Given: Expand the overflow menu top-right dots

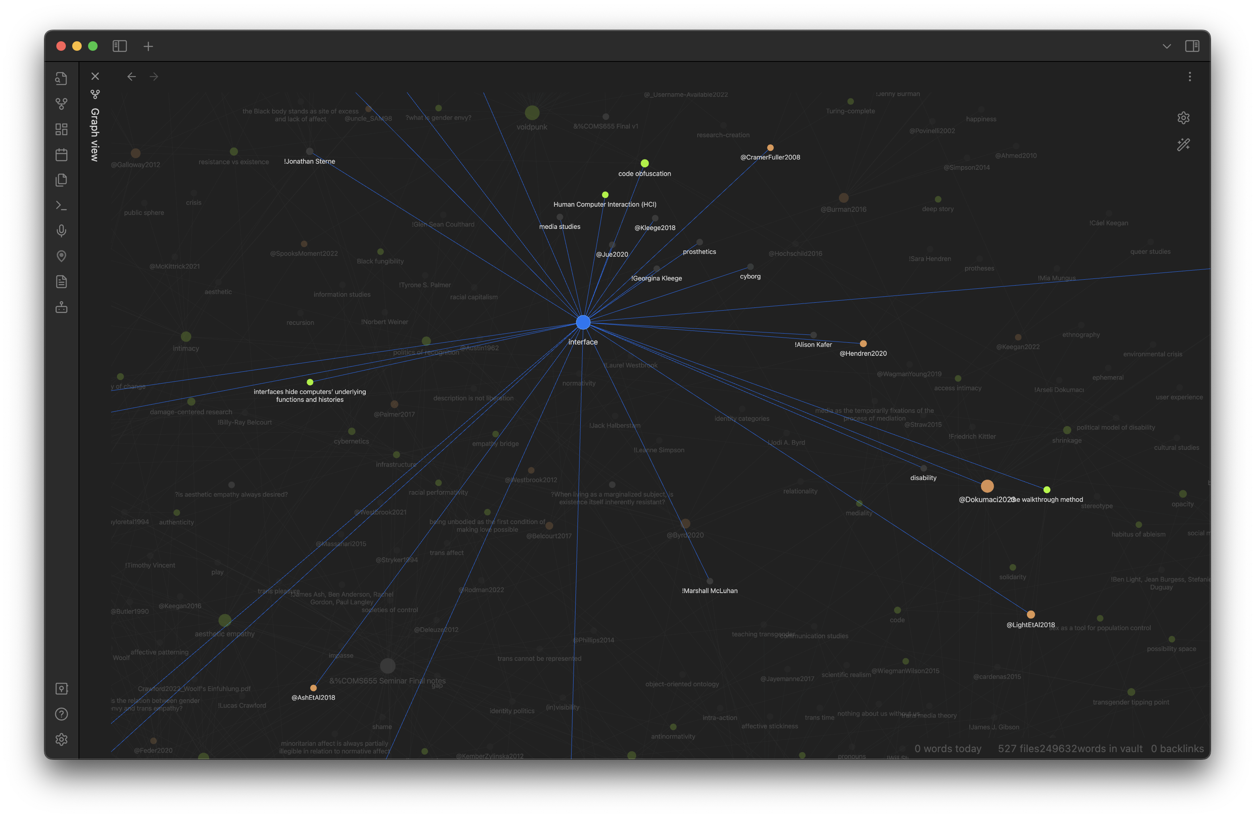Looking at the screenshot, I should coord(1190,76).
